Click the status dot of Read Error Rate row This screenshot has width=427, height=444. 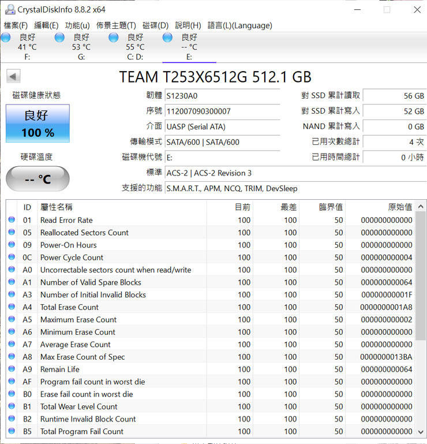pyautogui.click(x=12, y=220)
